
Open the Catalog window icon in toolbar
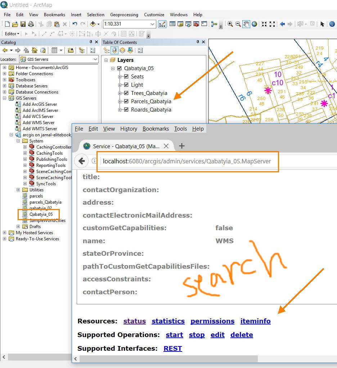(180, 24)
